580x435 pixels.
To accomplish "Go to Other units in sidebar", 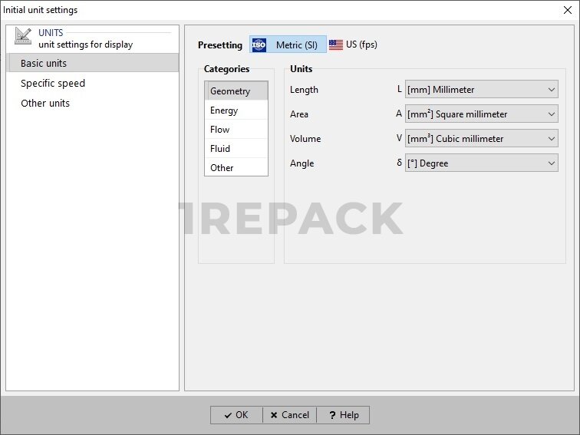I will coord(45,103).
